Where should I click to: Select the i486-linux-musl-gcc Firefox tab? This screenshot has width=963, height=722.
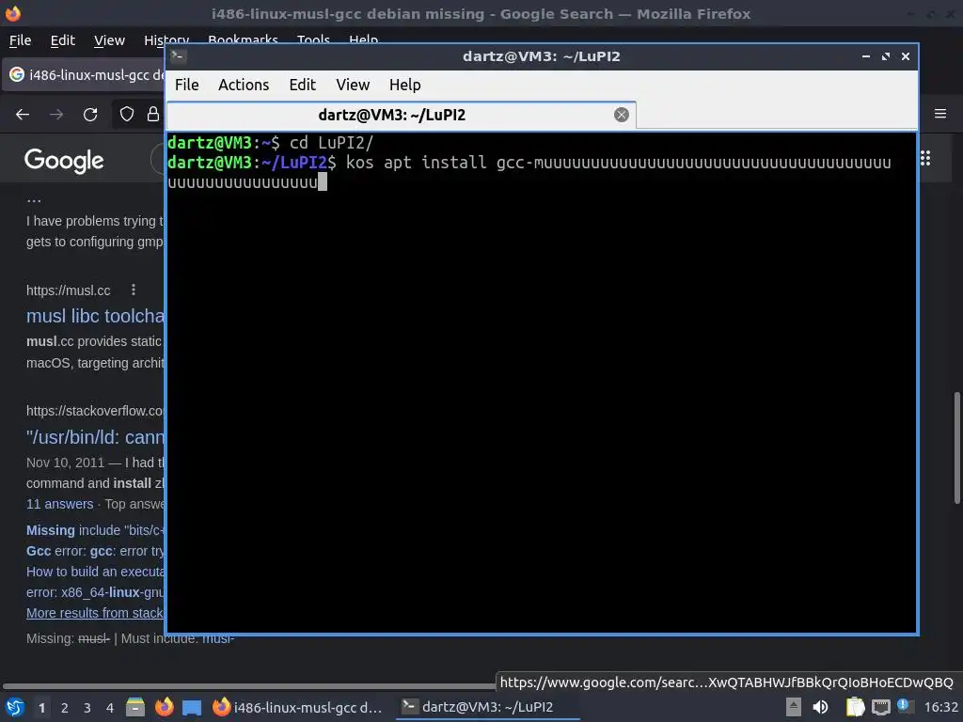point(85,75)
